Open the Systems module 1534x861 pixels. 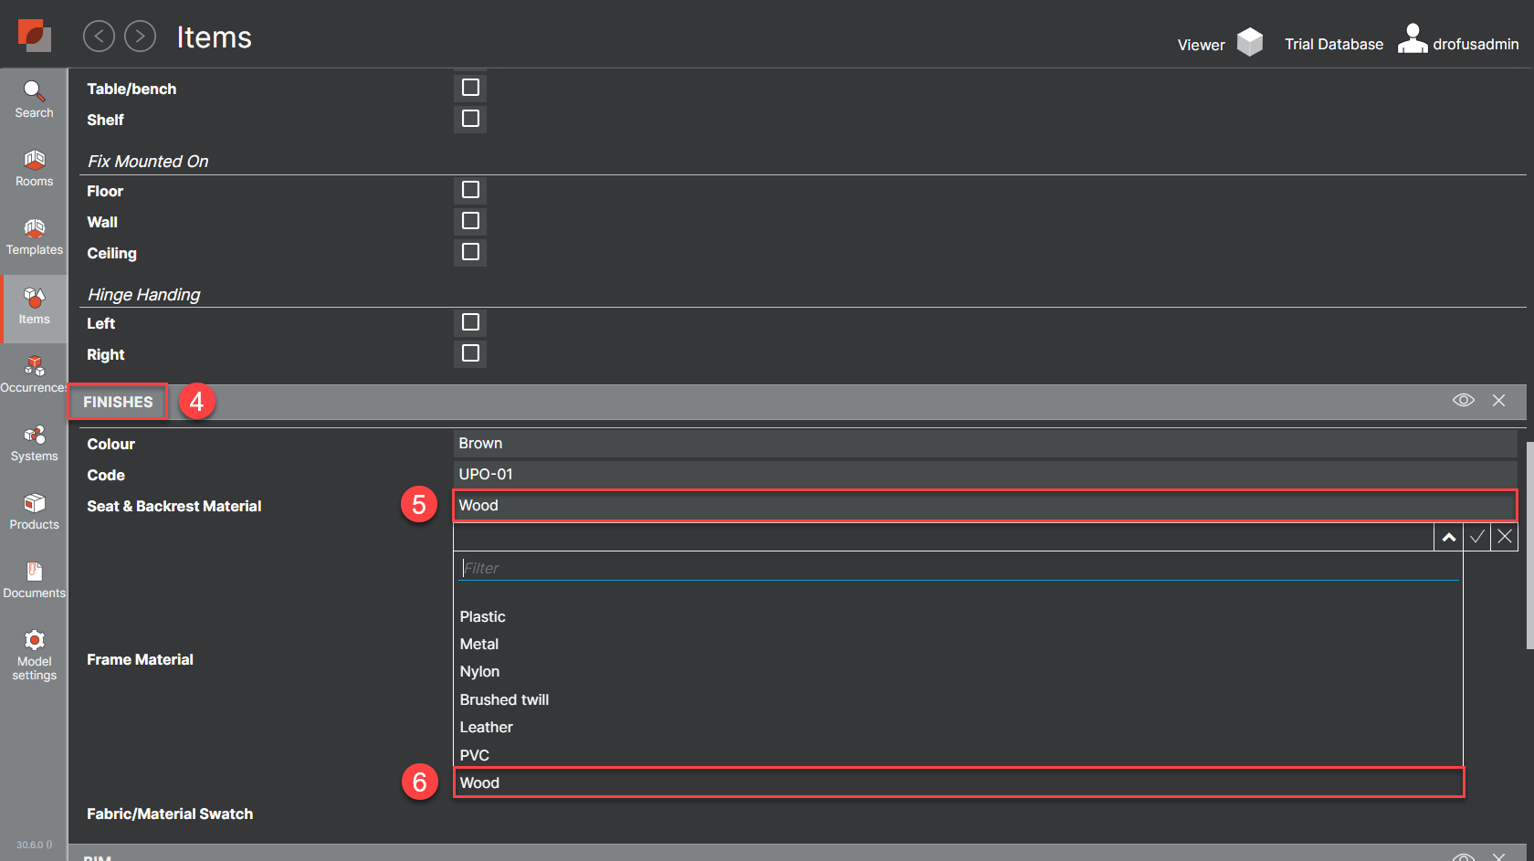34,444
